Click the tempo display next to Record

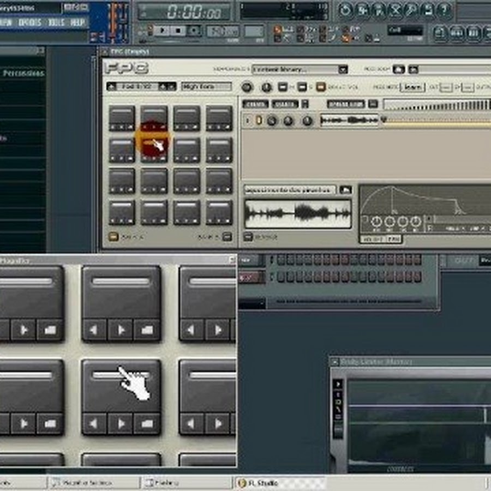(x=223, y=31)
